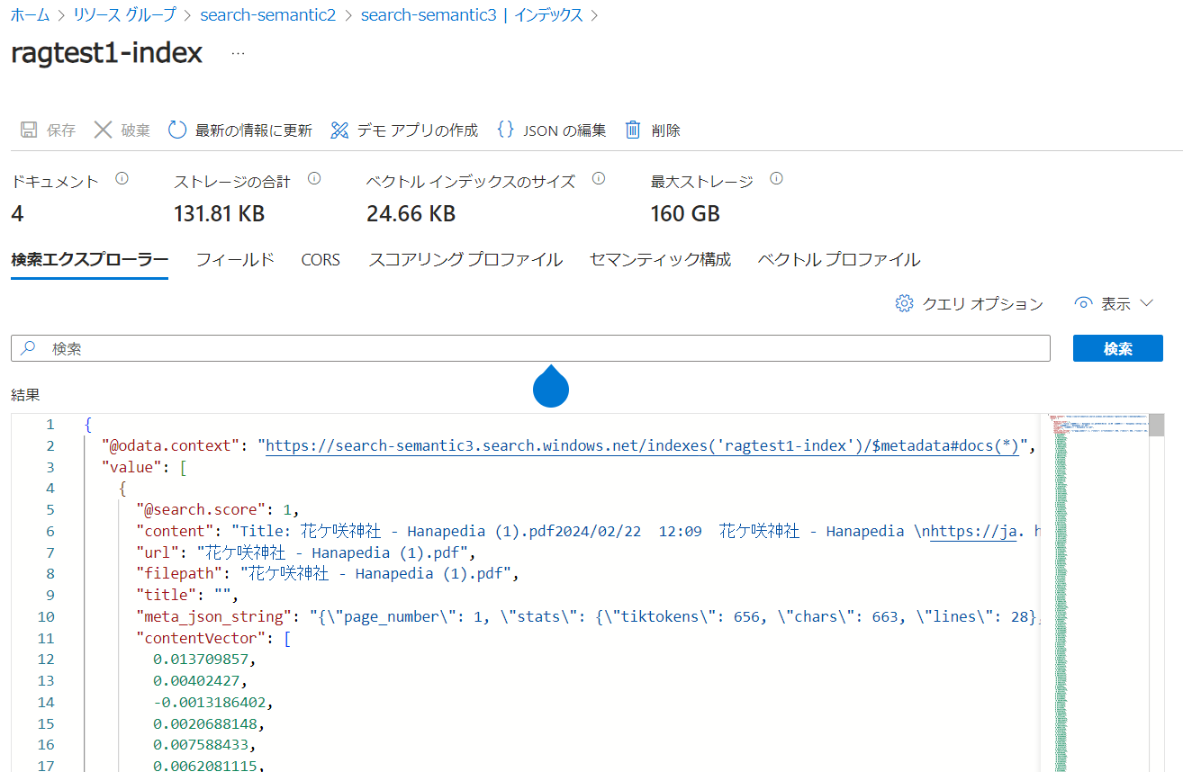The image size is (1183, 772).
Task: Open the 表示 view dropdown
Action: pos(1115,304)
